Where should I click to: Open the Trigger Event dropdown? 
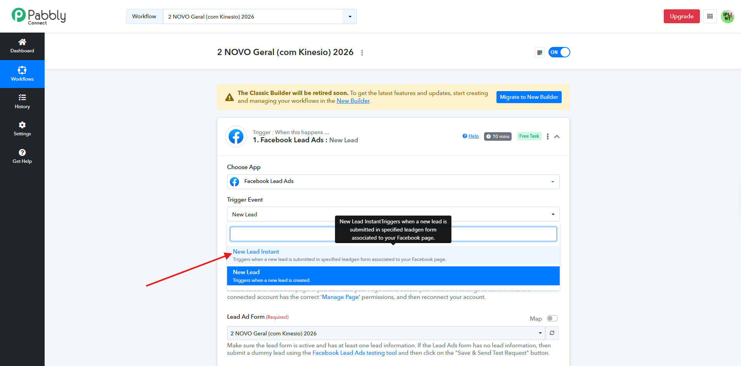393,214
